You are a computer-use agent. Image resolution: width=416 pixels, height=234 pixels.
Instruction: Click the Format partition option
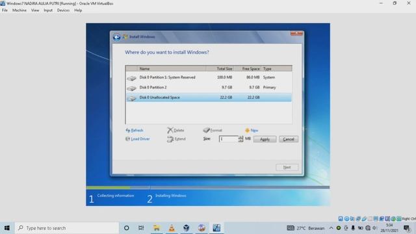click(216, 131)
